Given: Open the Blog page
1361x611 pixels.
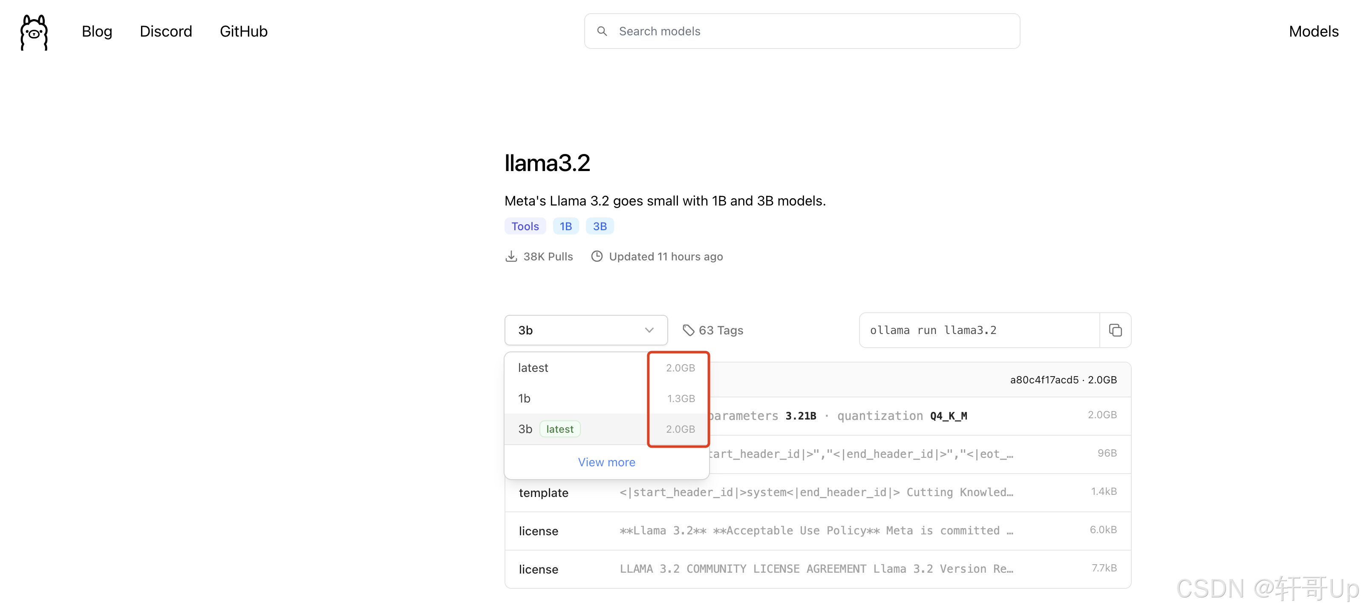Looking at the screenshot, I should [x=97, y=31].
